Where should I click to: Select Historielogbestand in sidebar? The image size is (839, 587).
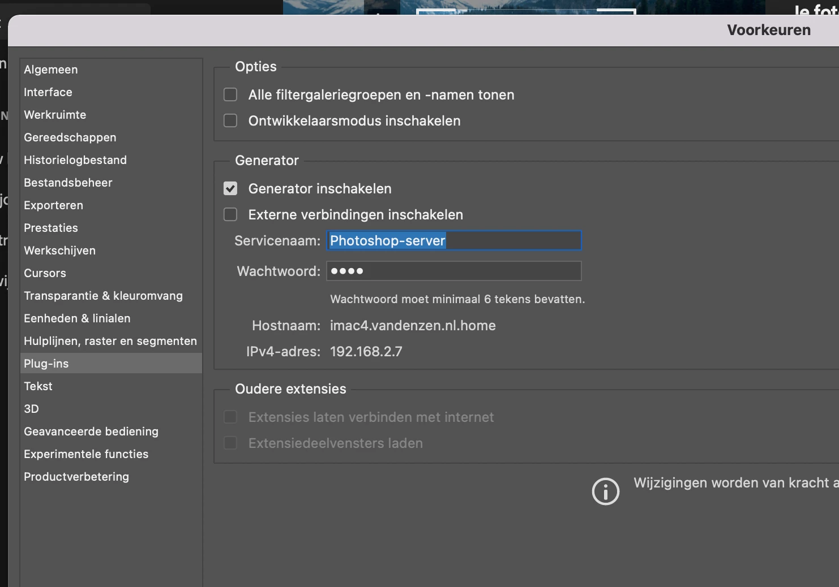pos(111,160)
